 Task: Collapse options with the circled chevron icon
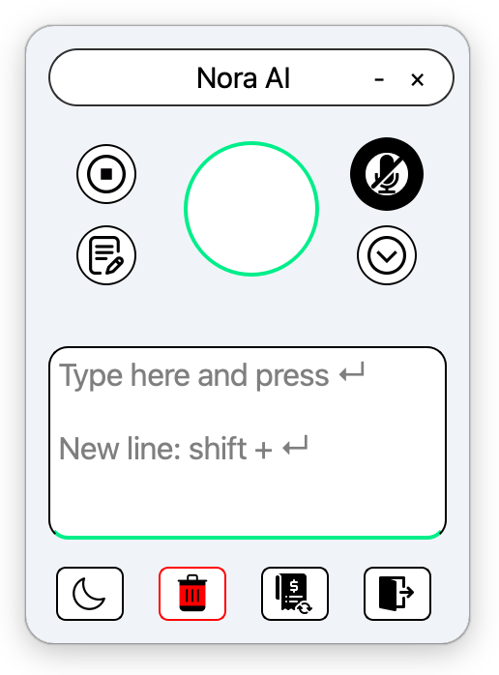387,255
